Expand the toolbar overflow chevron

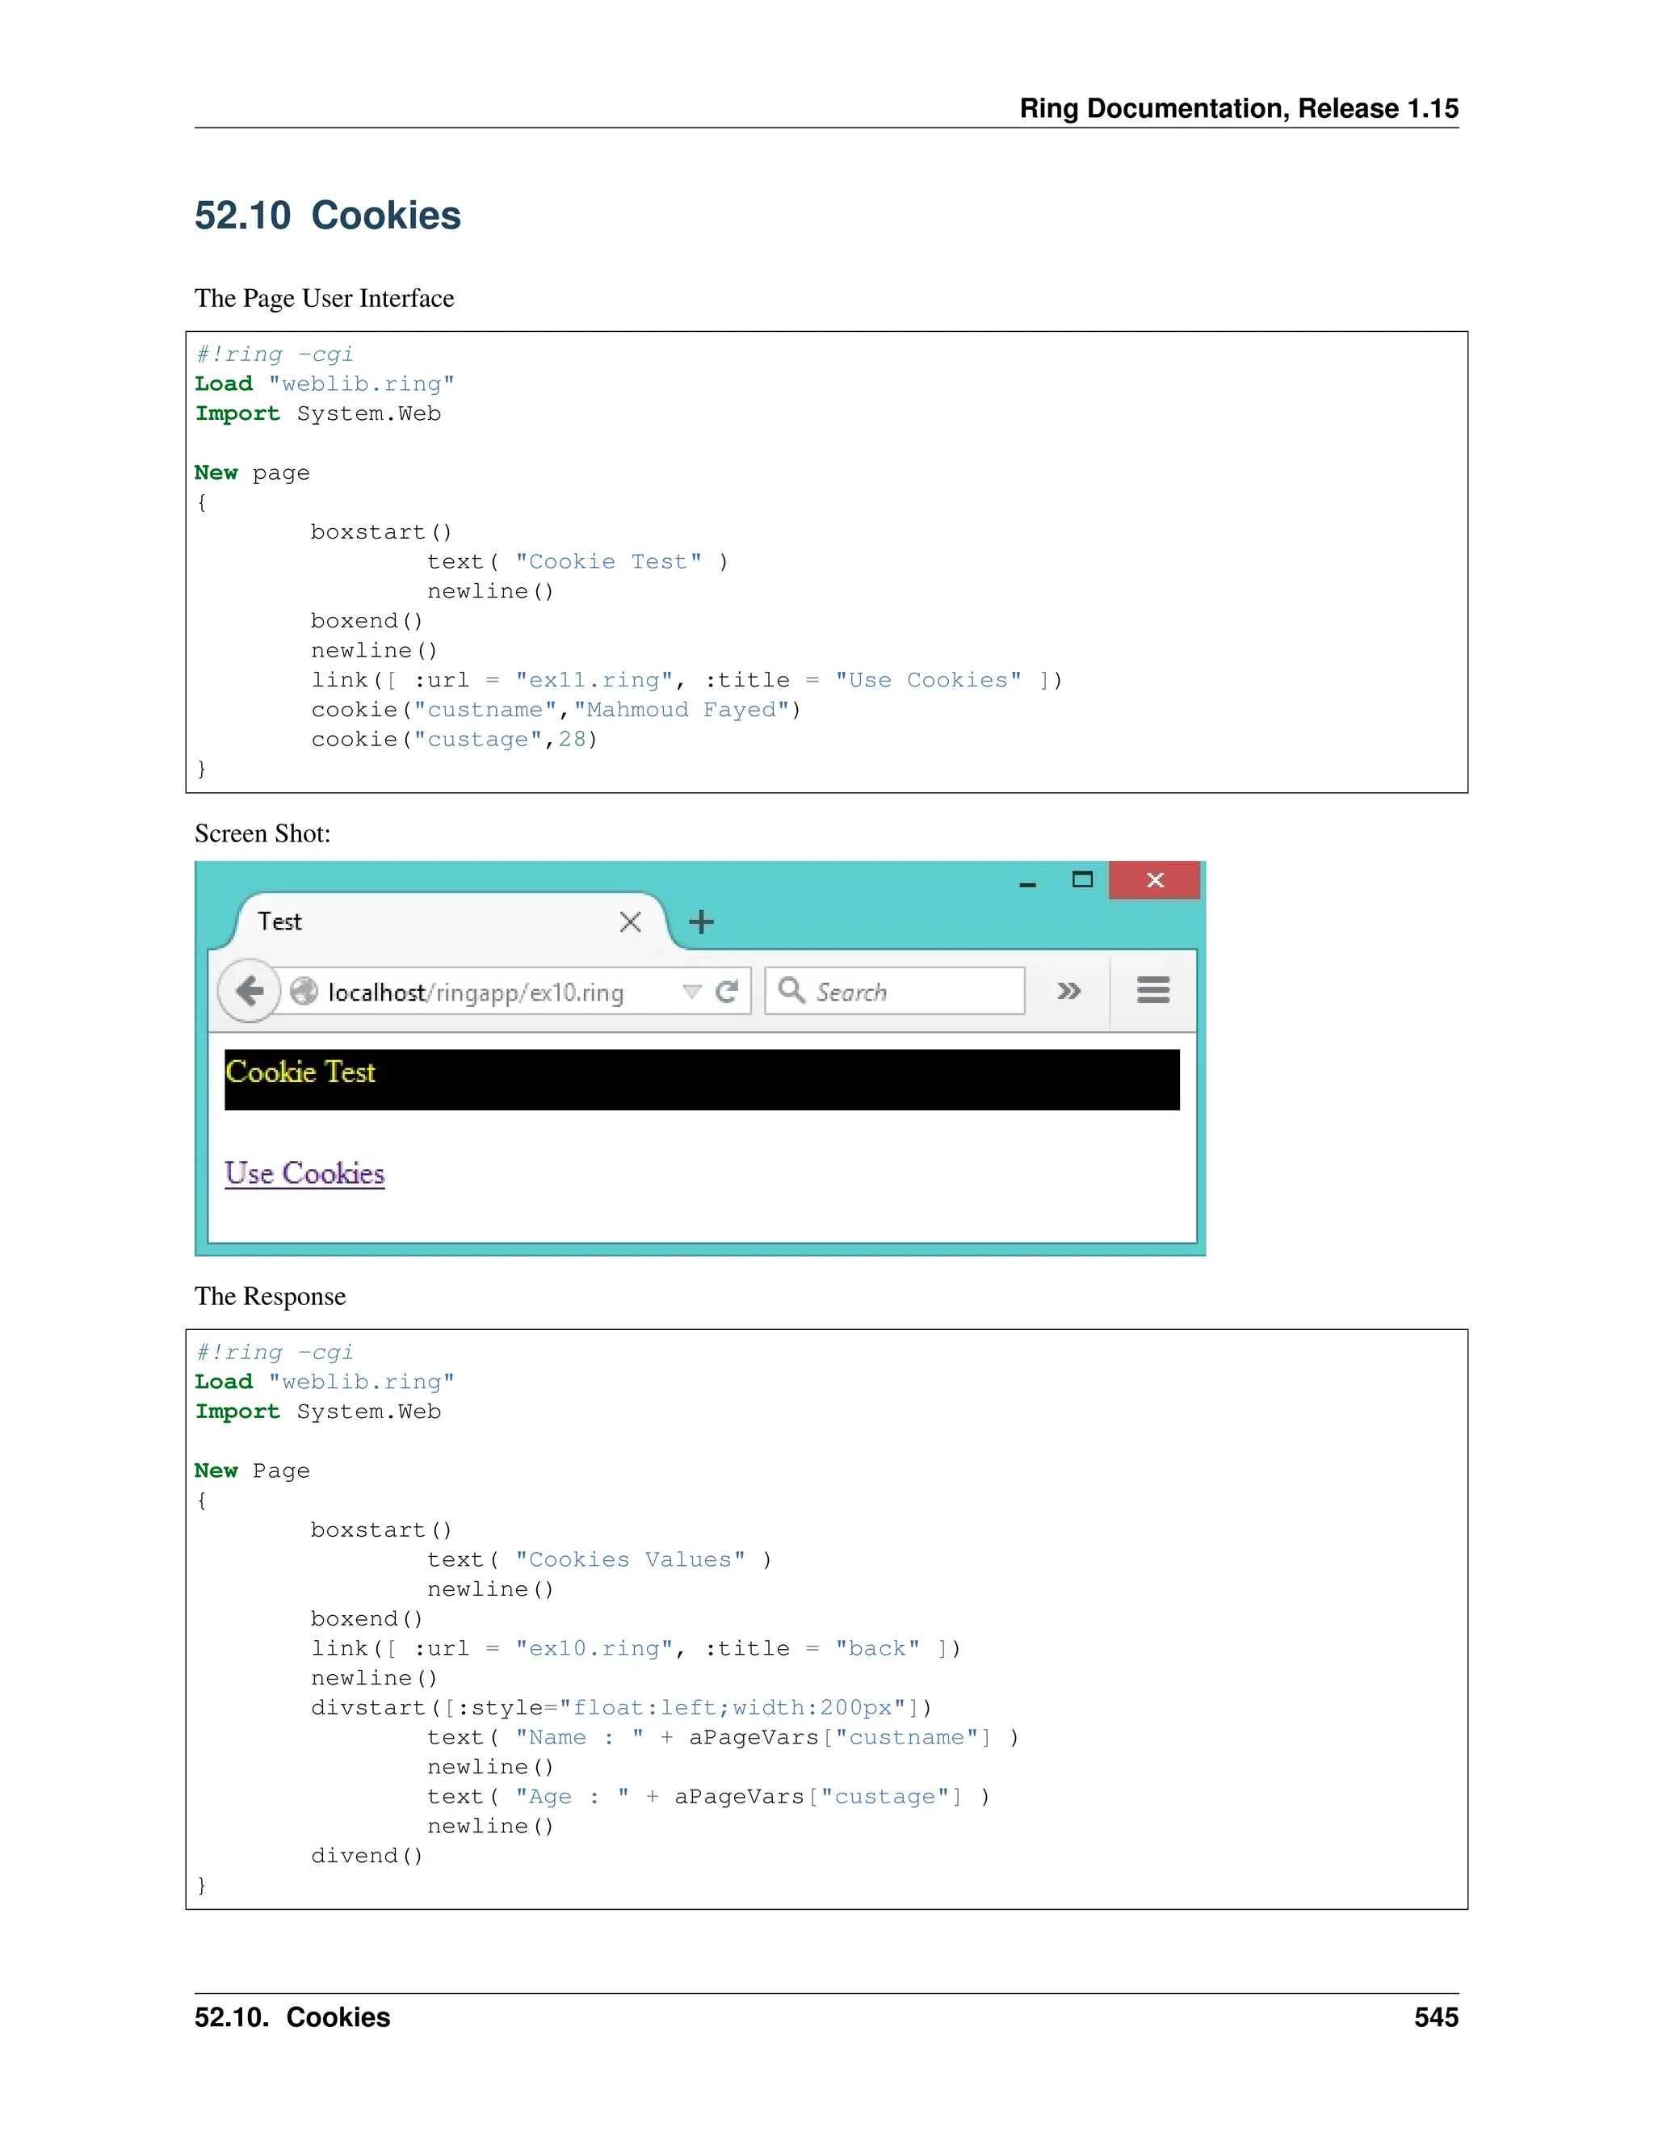(1069, 991)
